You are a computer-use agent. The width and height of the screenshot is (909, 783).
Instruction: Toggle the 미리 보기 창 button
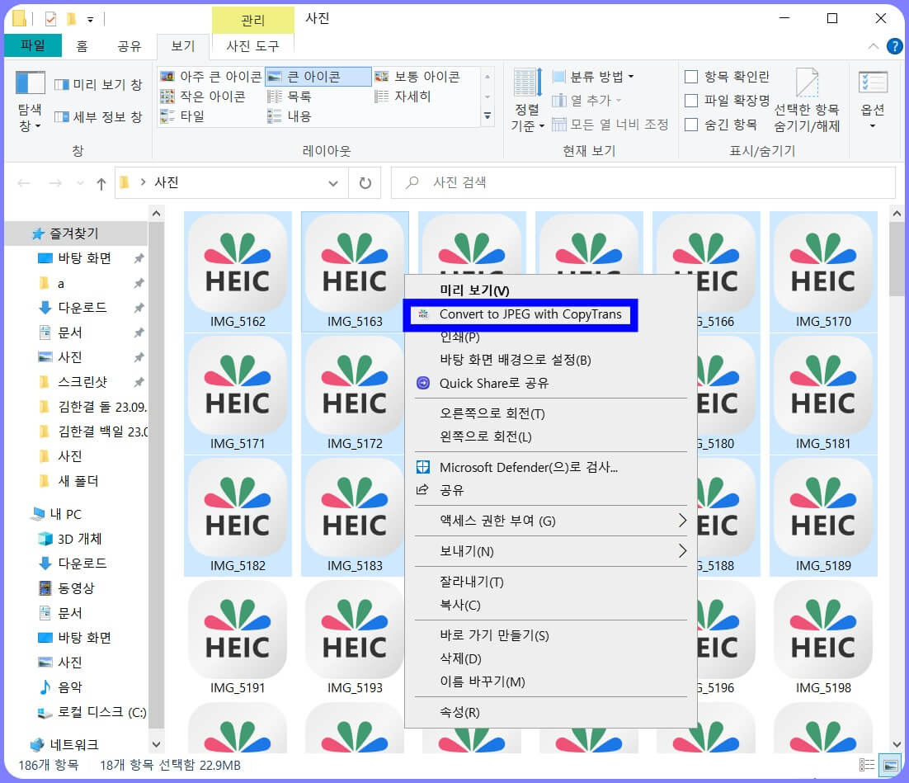[98, 85]
